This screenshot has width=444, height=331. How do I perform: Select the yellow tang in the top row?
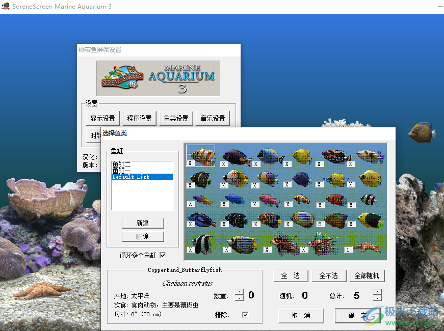tap(302, 156)
